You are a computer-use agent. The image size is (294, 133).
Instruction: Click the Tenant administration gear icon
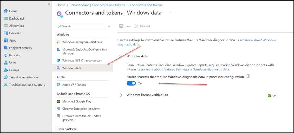click(6, 77)
